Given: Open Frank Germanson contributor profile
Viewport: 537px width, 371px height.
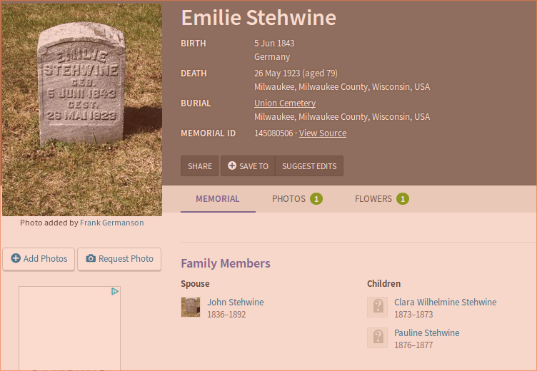Looking at the screenshot, I should tap(112, 223).
